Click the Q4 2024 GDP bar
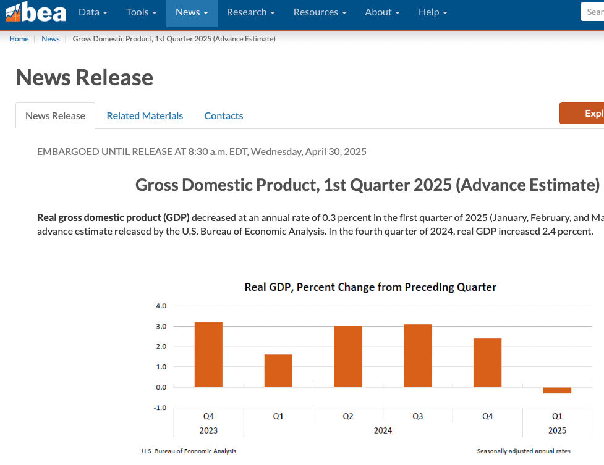Image resolution: width=604 pixels, height=465 pixels. (488, 362)
